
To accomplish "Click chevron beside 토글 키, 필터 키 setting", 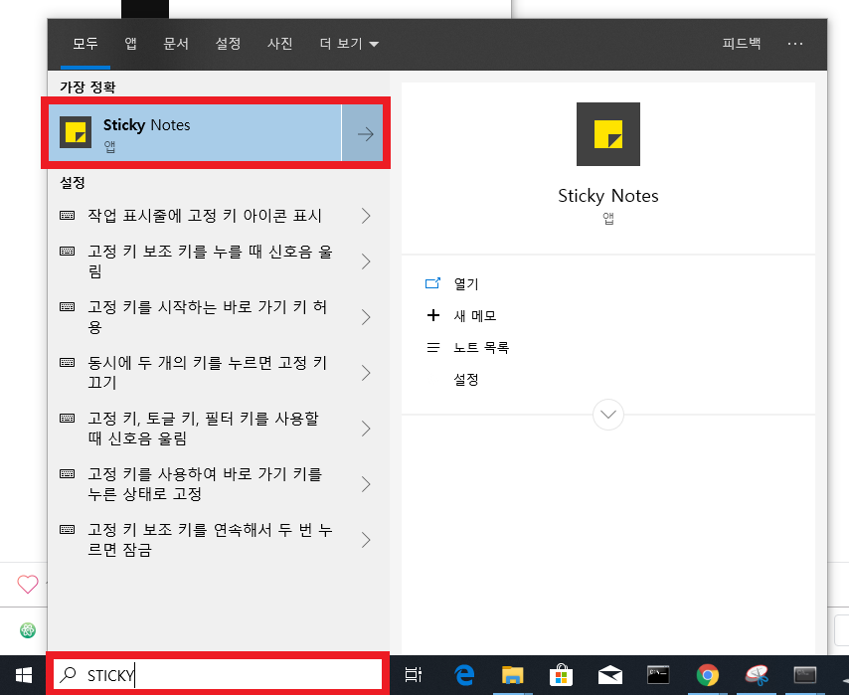I will click(366, 429).
